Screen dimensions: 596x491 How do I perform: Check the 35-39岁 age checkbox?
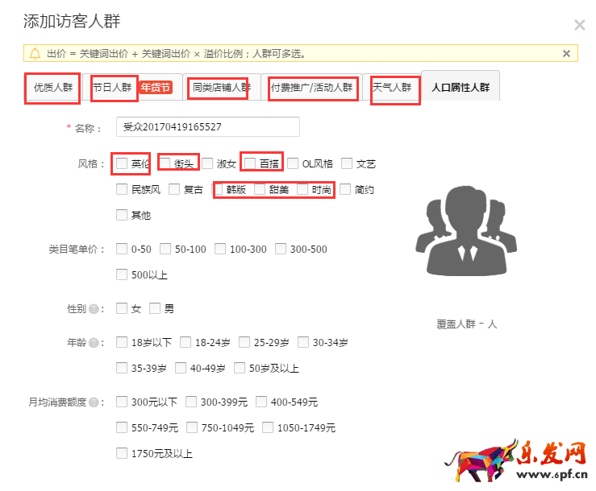point(122,368)
